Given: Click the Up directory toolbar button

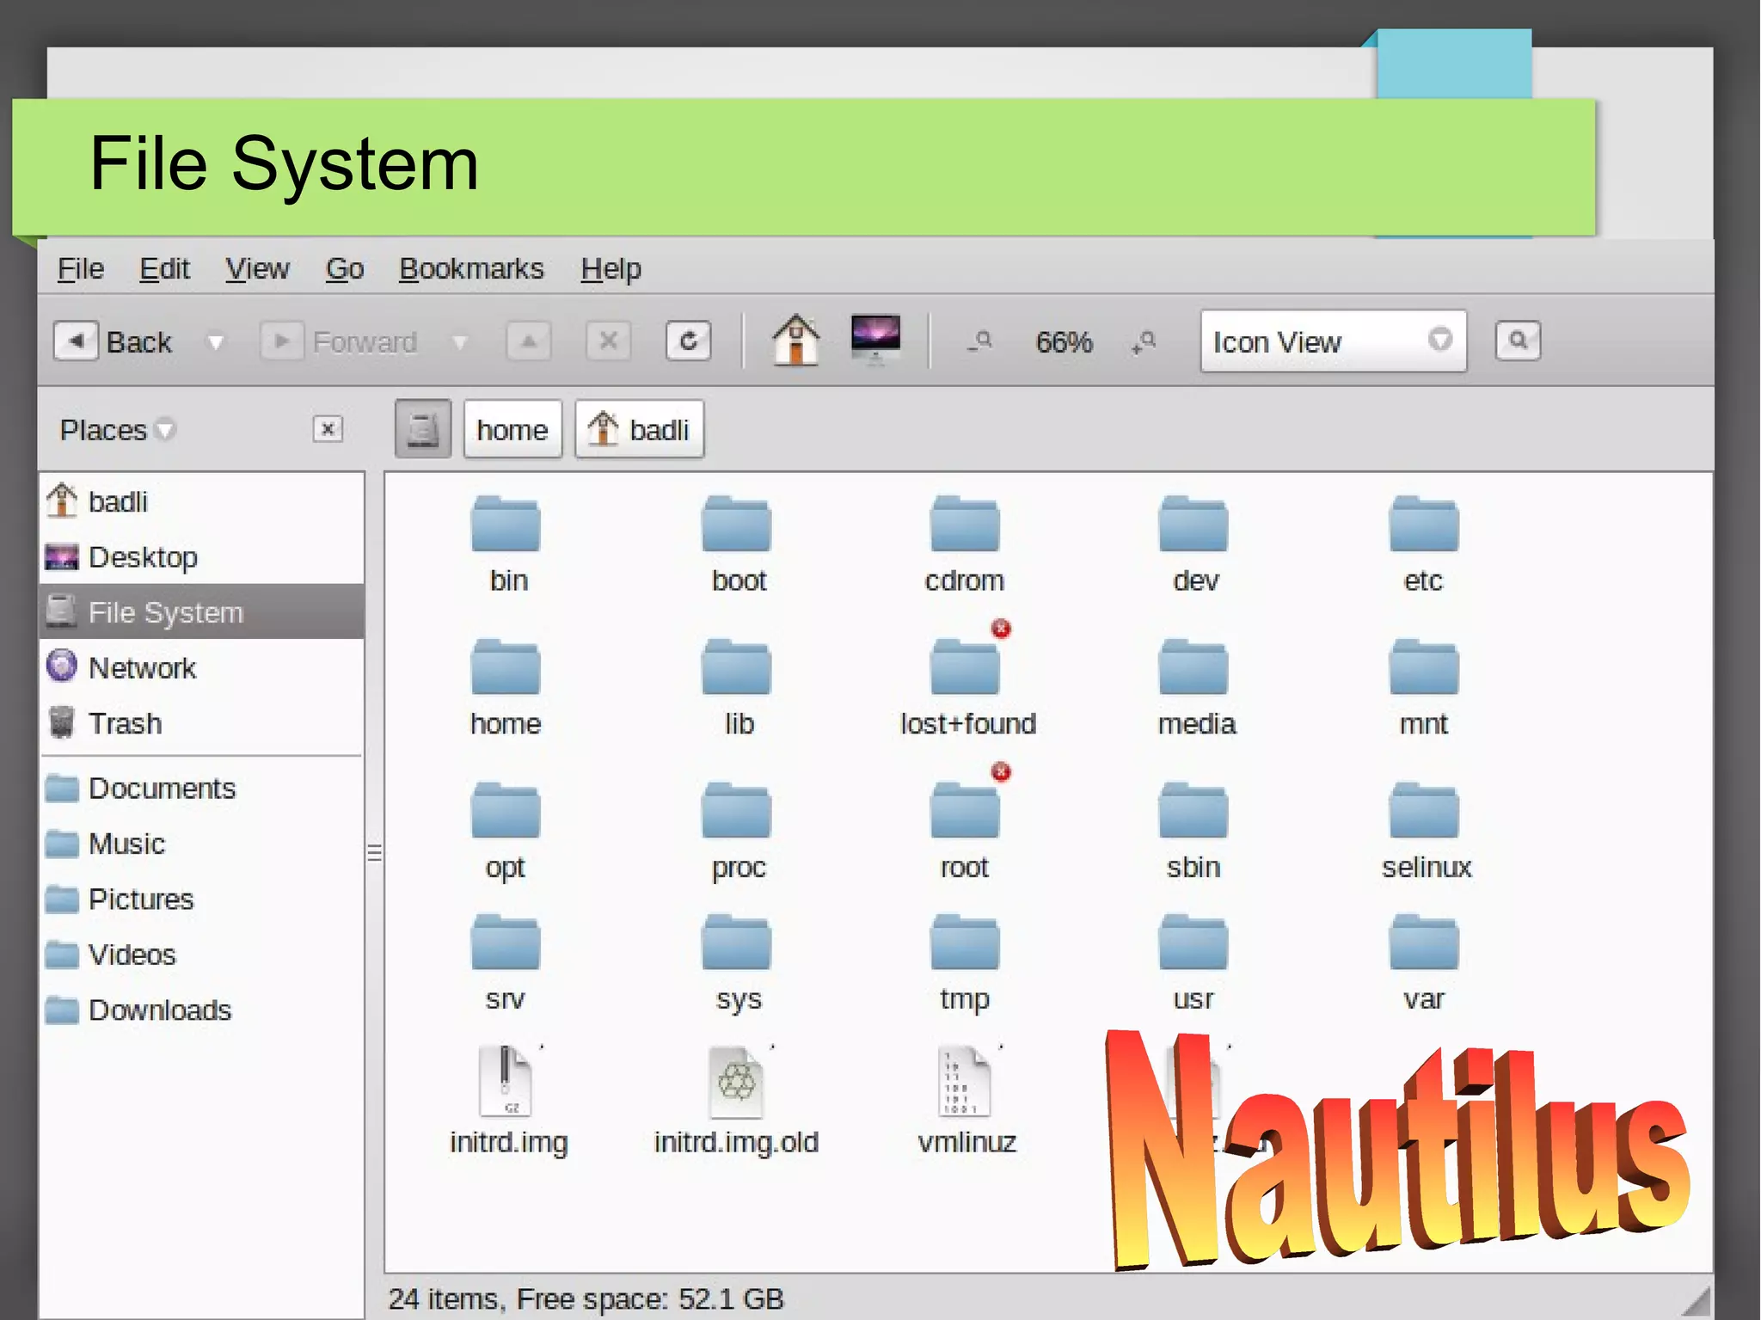Looking at the screenshot, I should (x=529, y=341).
